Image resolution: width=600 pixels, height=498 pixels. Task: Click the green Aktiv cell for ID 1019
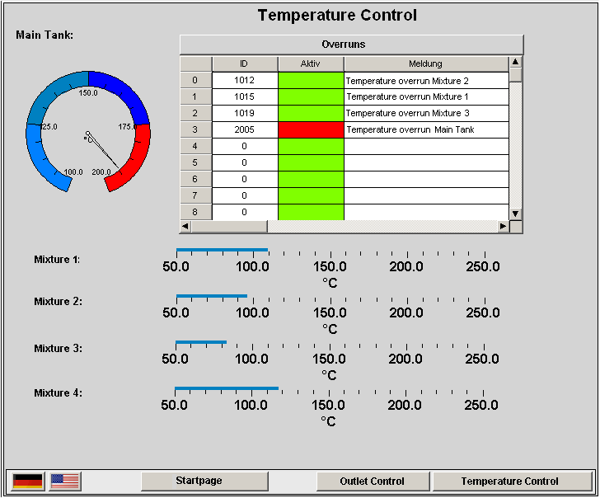point(311,113)
